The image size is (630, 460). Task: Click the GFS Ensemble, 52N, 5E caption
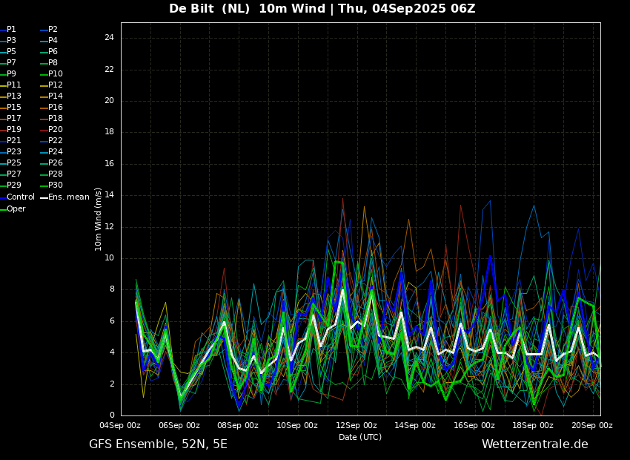[x=158, y=444]
